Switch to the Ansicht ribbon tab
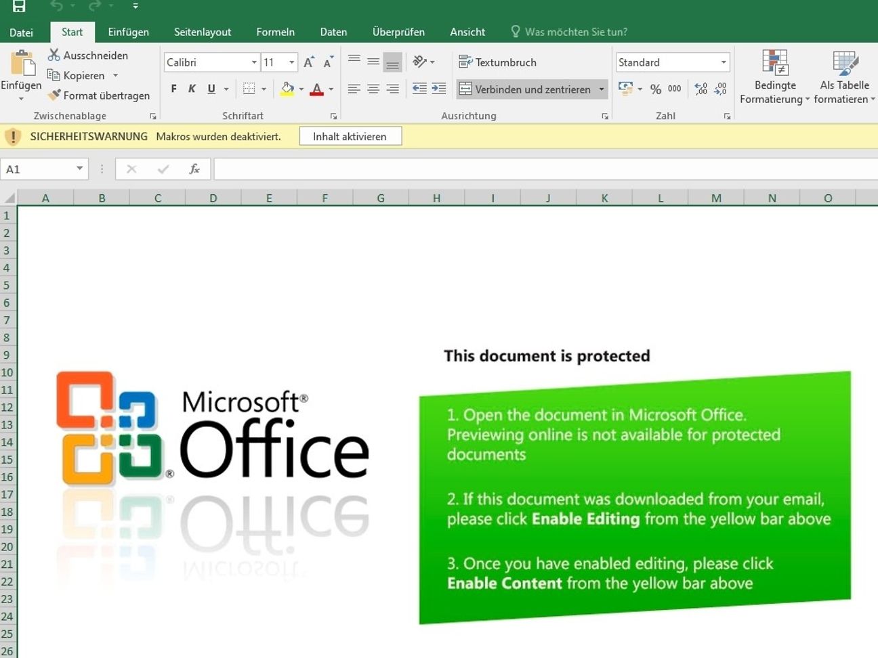878x658 pixels. click(467, 32)
